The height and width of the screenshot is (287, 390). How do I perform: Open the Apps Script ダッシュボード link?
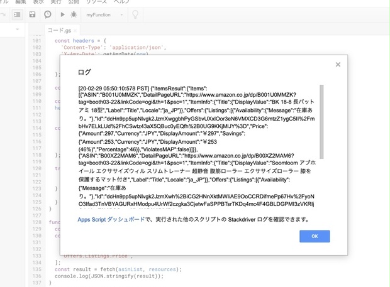click(111, 219)
